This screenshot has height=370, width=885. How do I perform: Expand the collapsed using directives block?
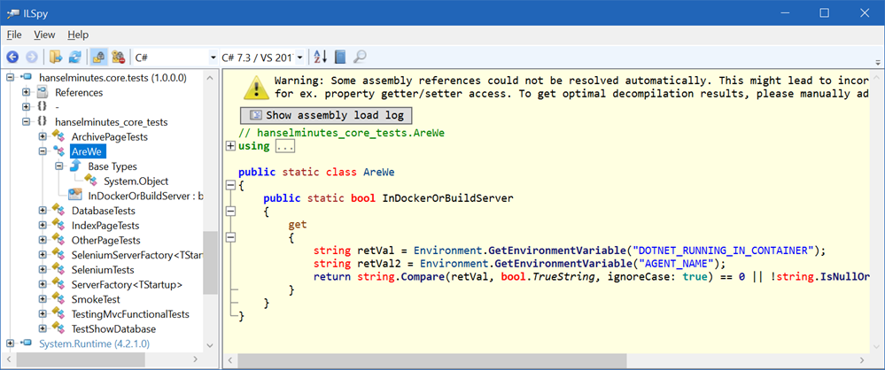(230, 146)
